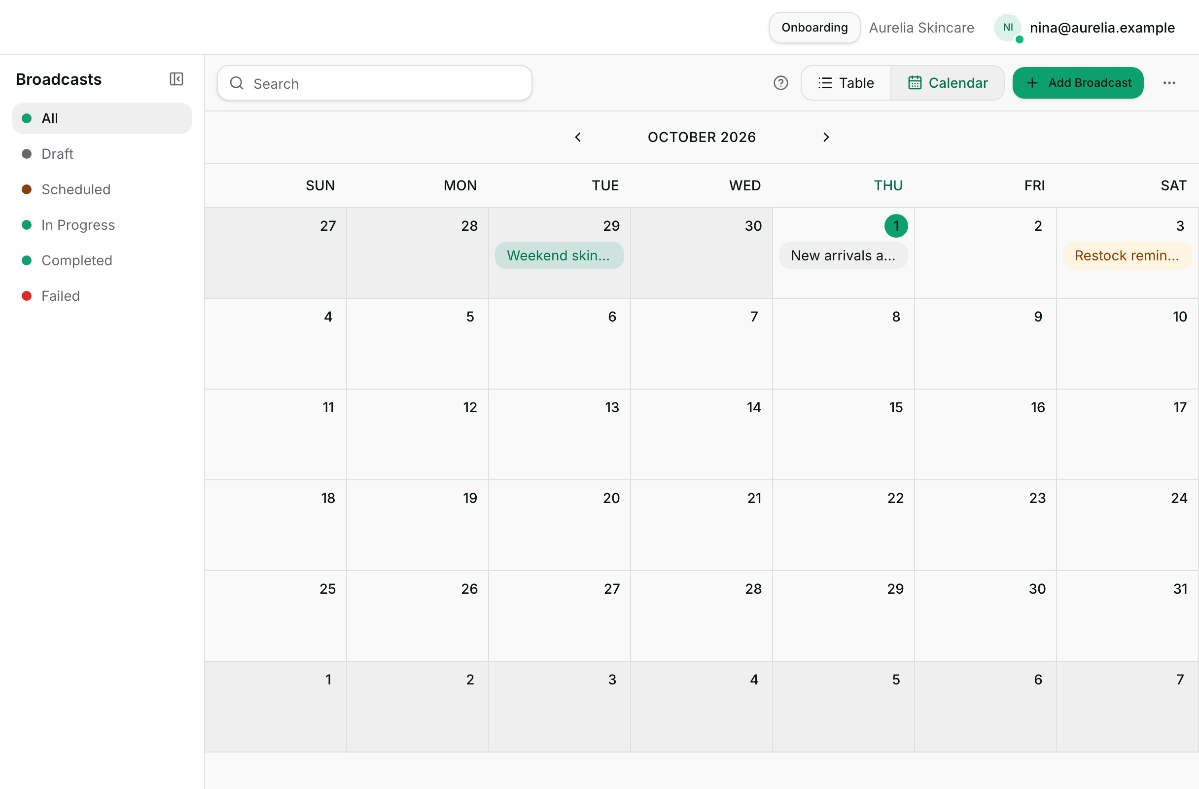The height and width of the screenshot is (789, 1199).
Task: Select October 12 calendar cell
Action: point(418,434)
